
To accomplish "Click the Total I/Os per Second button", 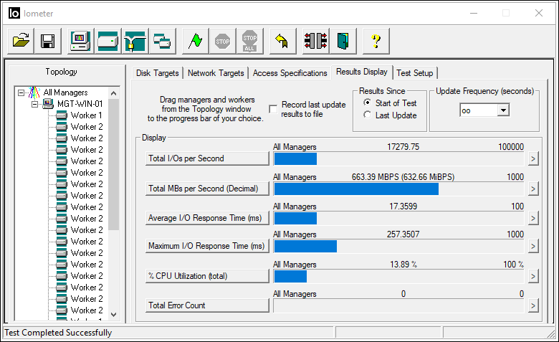I will tap(207, 158).
